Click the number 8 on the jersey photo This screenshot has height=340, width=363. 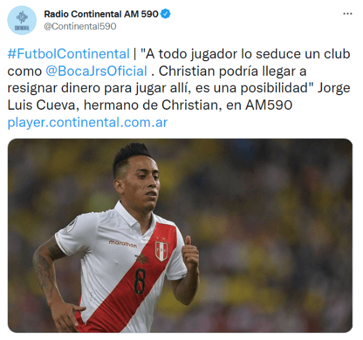tap(140, 281)
